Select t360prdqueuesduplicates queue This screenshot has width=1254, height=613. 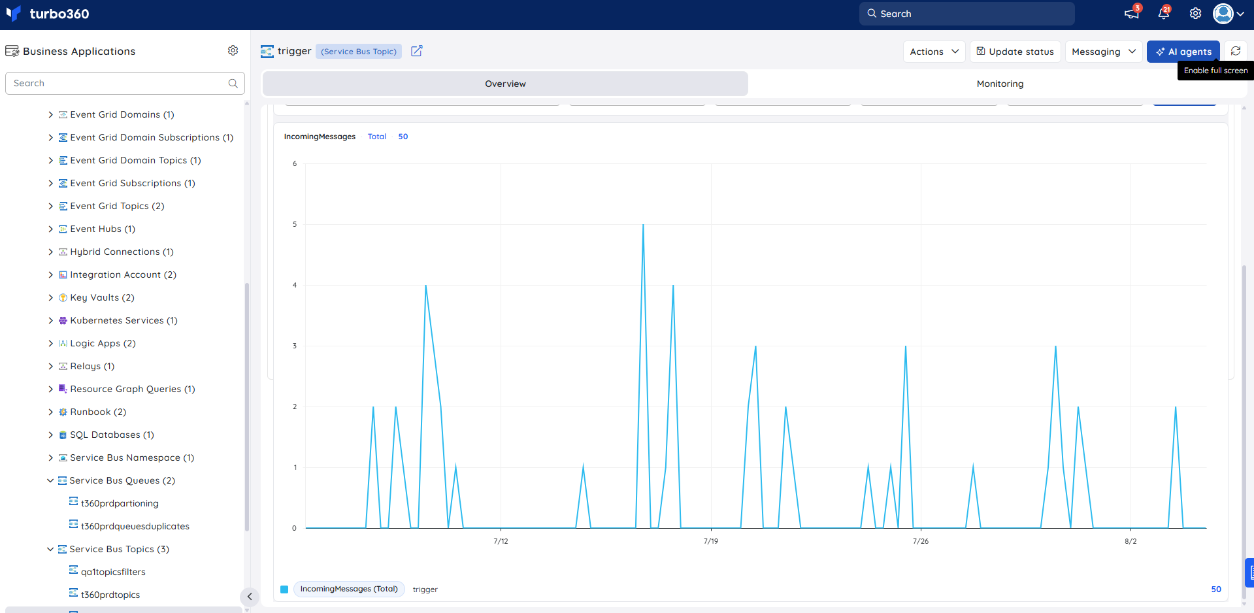click(x=135, y=526)
